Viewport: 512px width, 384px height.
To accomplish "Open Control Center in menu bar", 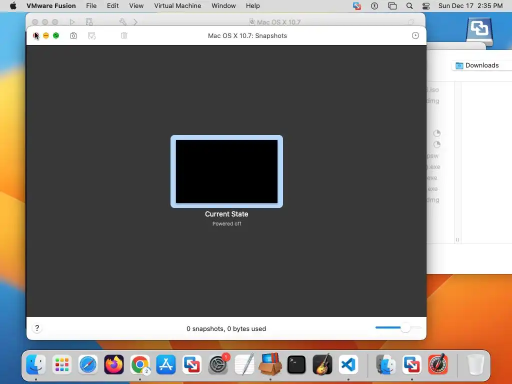I will point(426,6).
